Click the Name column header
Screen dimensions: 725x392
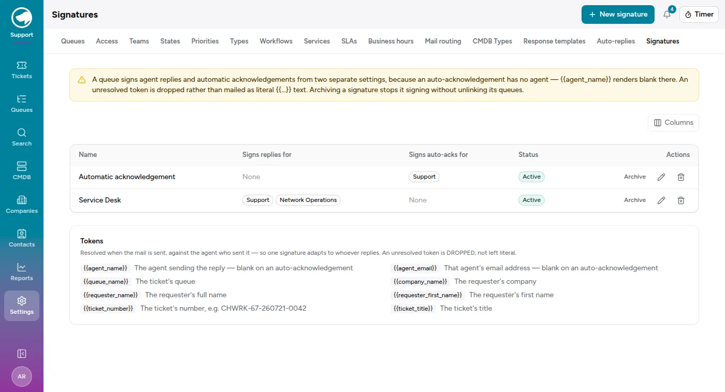click(x=88, y=155)
